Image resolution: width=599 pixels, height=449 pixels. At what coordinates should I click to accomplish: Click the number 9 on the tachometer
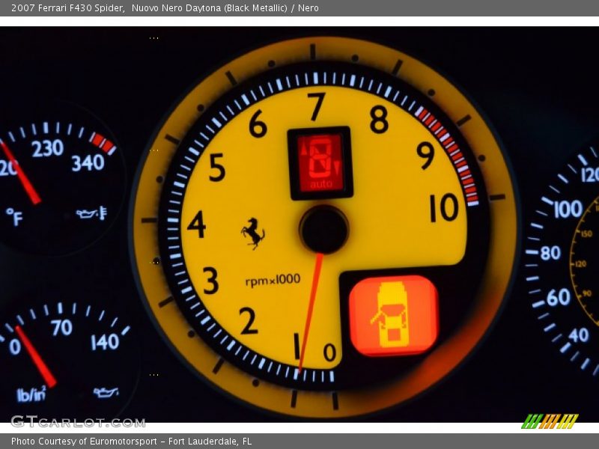[x=425, y=155]
